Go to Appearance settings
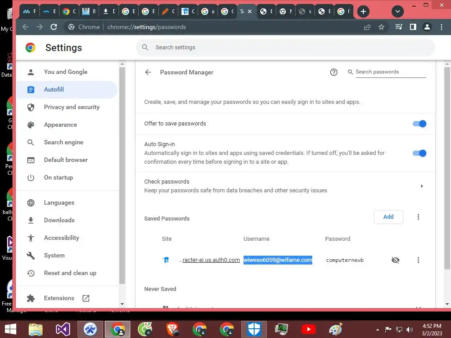This screenshot has width=451, height=338. coord(67,125)
